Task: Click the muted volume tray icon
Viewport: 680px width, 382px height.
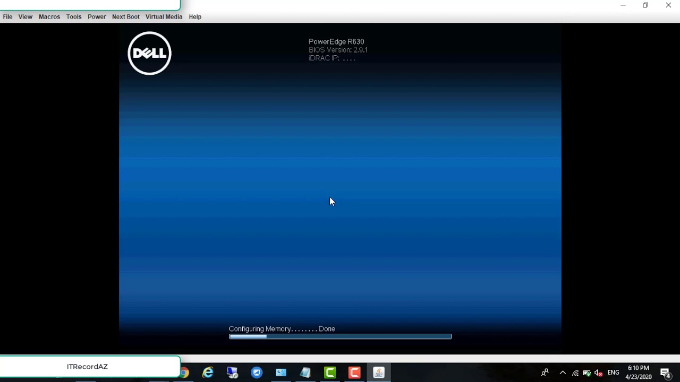Action: [x=599, y=373]
